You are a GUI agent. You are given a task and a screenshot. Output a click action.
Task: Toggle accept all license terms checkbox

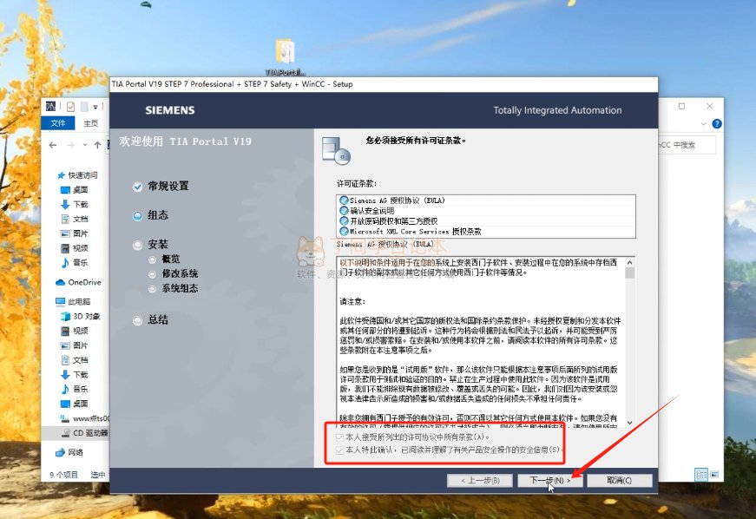pyautogui.click(x=339, y=437)
